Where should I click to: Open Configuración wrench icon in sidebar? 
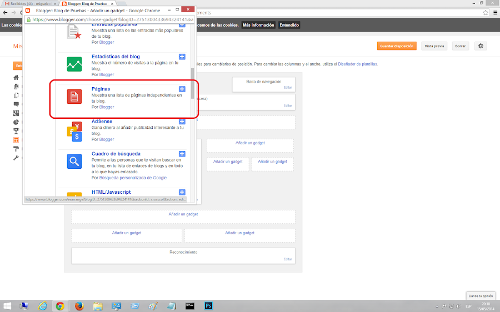click(16, 158)
